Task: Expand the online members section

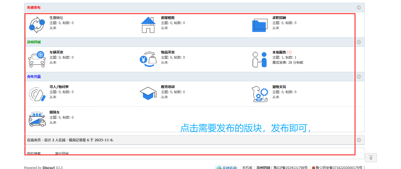Action: pos(359,140)
